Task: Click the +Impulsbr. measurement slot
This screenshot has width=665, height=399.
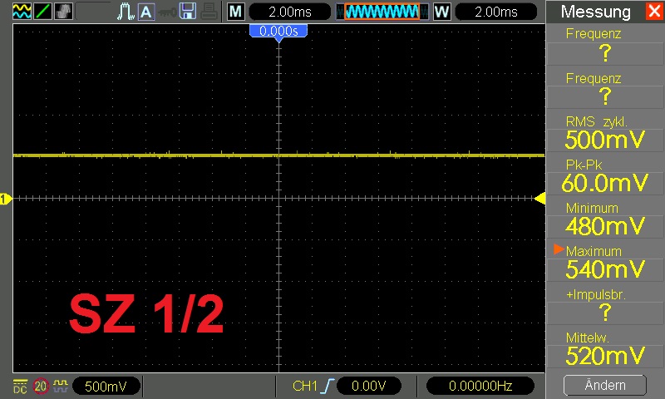Action: [605, 306]
